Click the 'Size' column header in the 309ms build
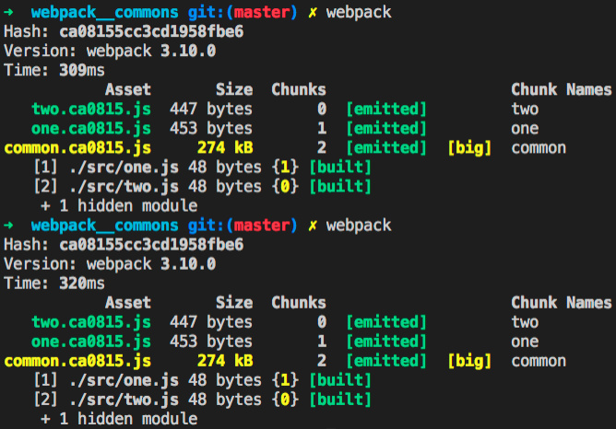This screenshot has width=616, height=429. point(234,89)
